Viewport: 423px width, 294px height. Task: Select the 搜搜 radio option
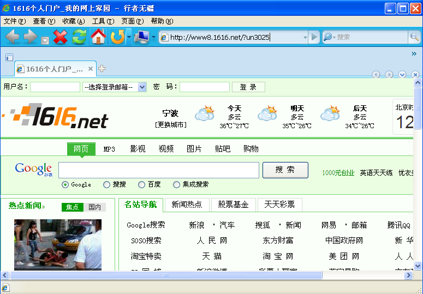[x=106, y=184]
